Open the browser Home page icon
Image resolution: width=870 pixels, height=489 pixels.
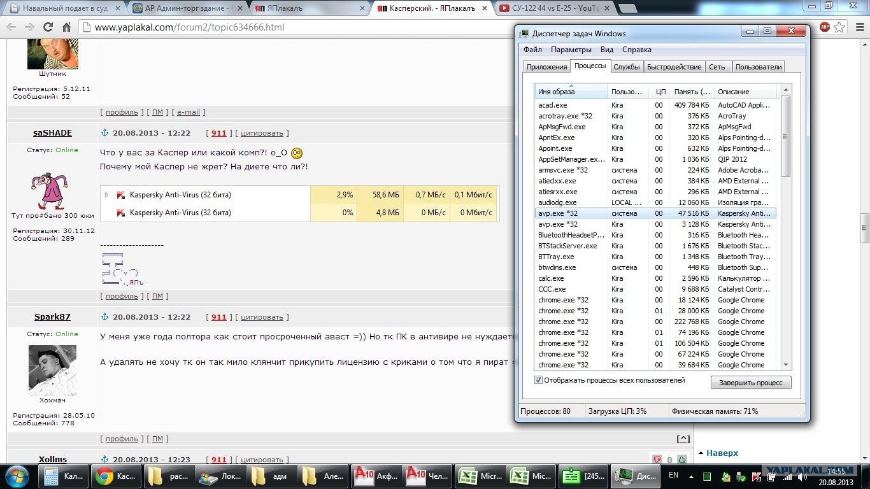66,27
